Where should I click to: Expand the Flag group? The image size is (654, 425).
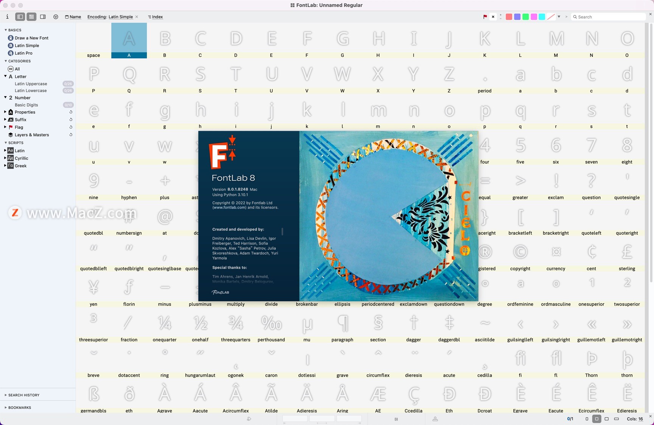click(5, 127)
